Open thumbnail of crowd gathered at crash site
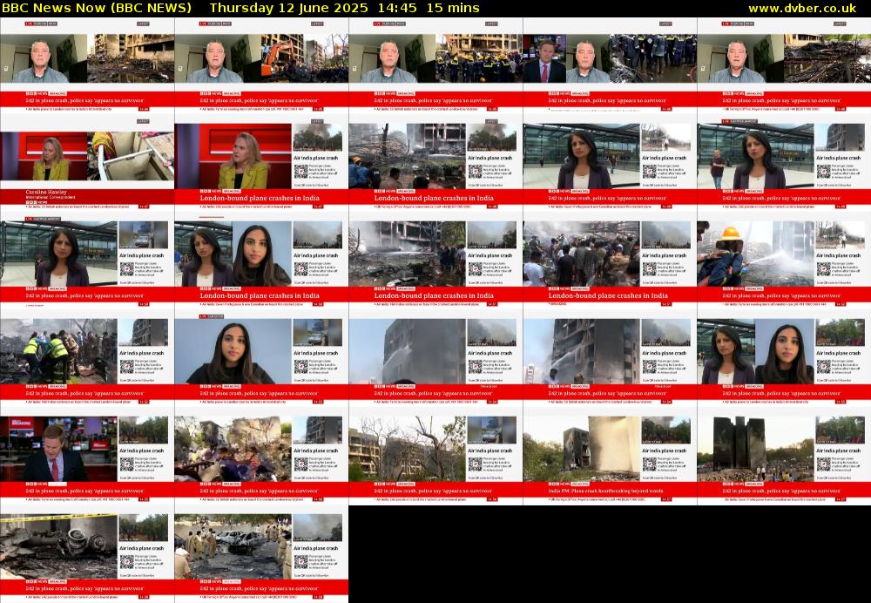The height and width of the screenshot is (603, 871). pos(610,261)
